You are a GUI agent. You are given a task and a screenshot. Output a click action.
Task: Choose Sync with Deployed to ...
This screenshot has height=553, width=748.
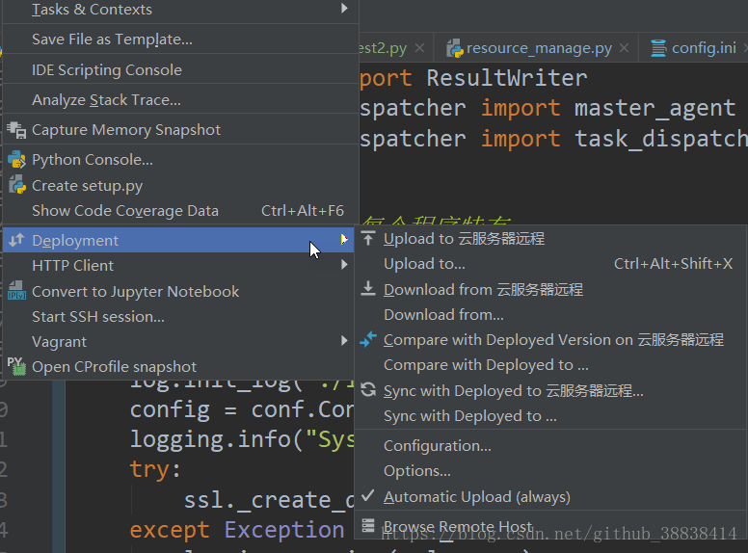point(550,415)
